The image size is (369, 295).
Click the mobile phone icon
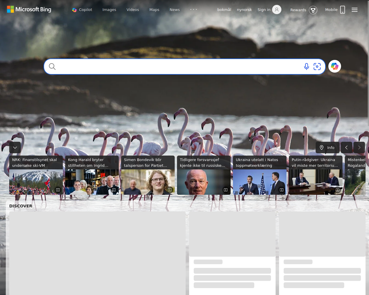(342, 10)
